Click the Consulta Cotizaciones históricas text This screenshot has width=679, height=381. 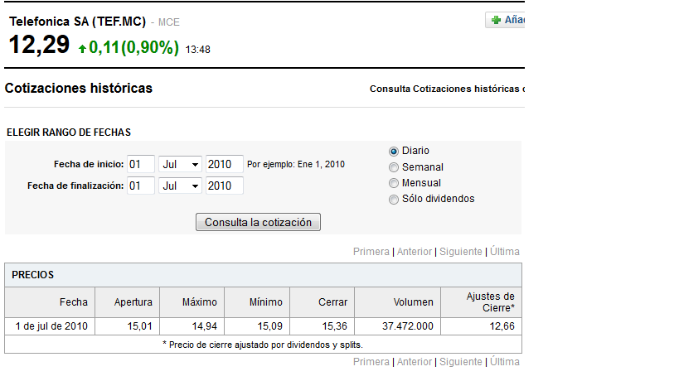(447, 89)
